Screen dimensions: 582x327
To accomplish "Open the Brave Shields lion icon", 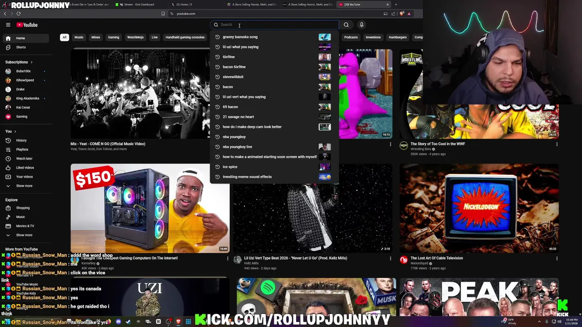I will coord(402,14).
